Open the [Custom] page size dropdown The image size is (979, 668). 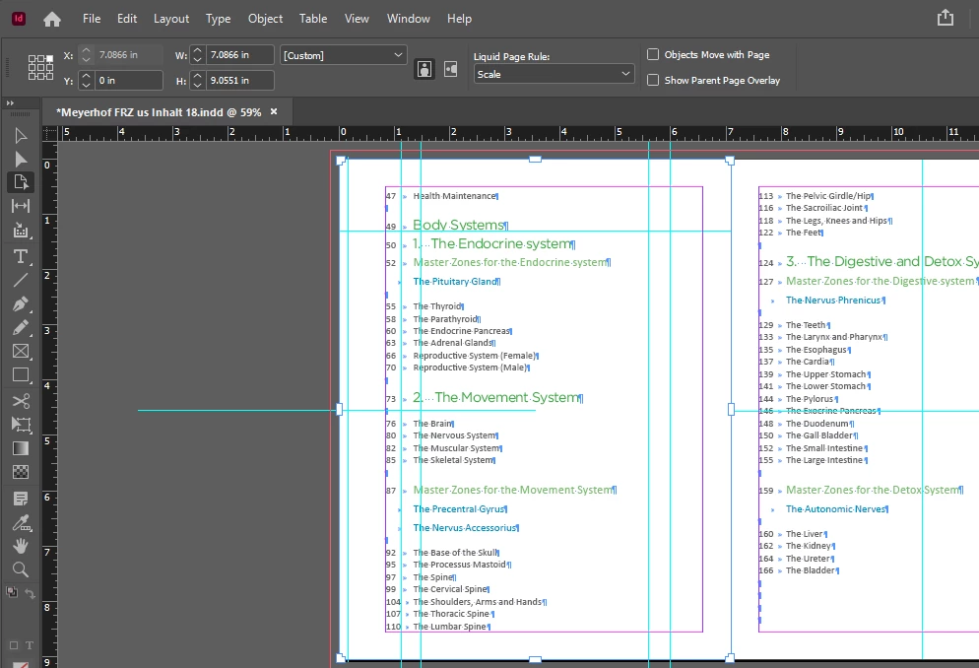tap(344, 55)
